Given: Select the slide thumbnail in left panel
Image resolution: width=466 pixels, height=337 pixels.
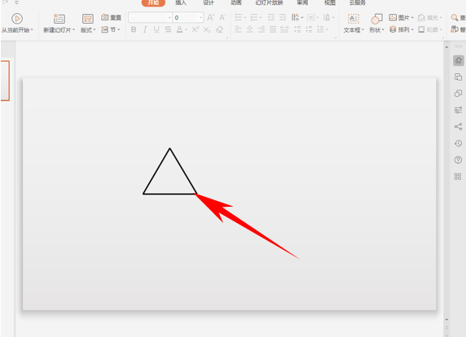Looking at the screenshot, I should (x=5, y=81).
